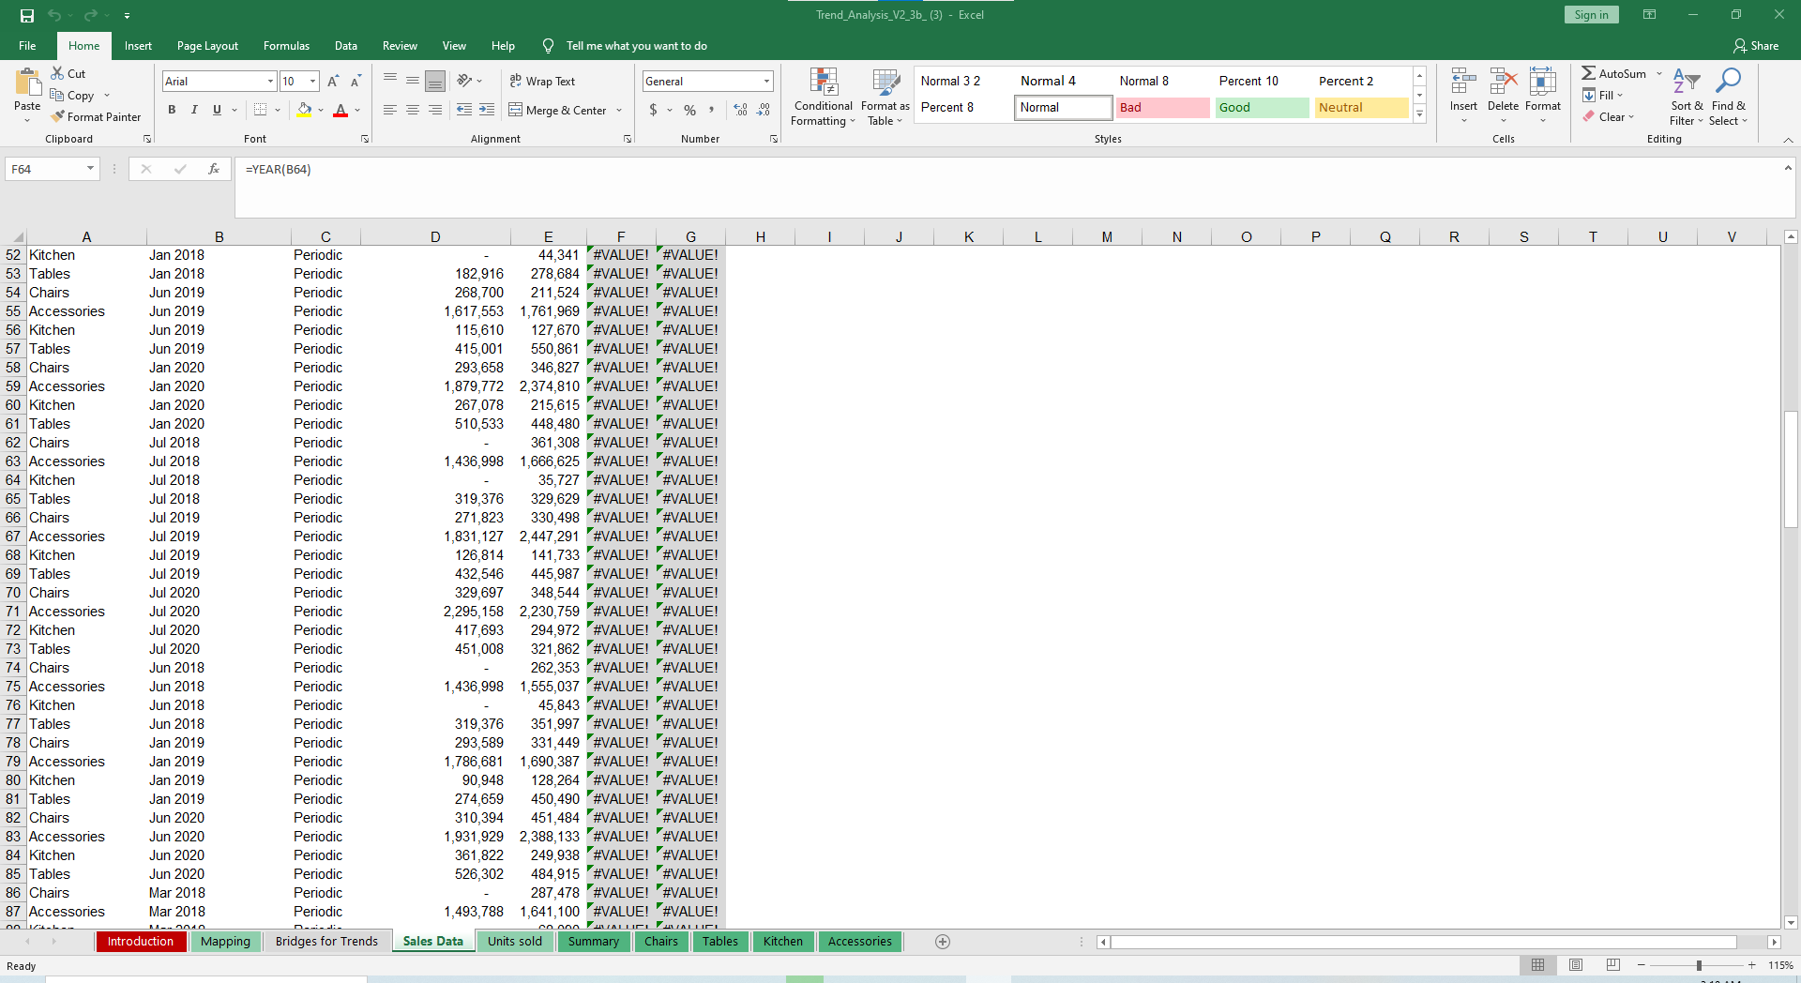Apply the Comma style format
Viewport: 1801px width, 983px height.
712,110
